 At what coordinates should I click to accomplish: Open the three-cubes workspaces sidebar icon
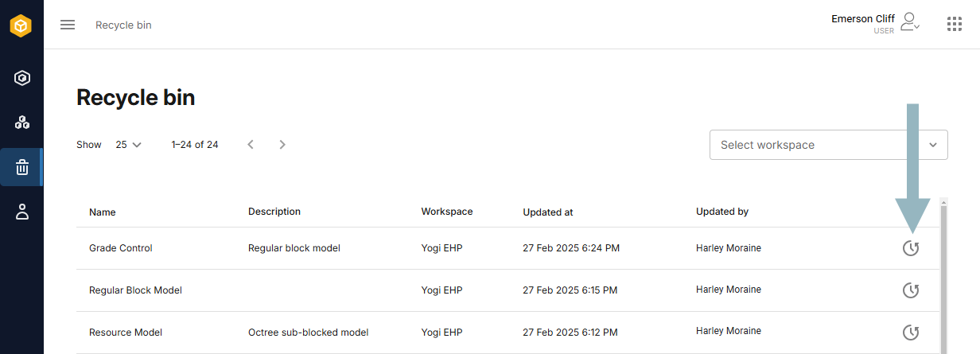click(22, 123)
